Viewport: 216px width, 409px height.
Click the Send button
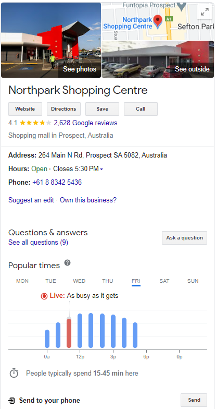coord(194,400)
